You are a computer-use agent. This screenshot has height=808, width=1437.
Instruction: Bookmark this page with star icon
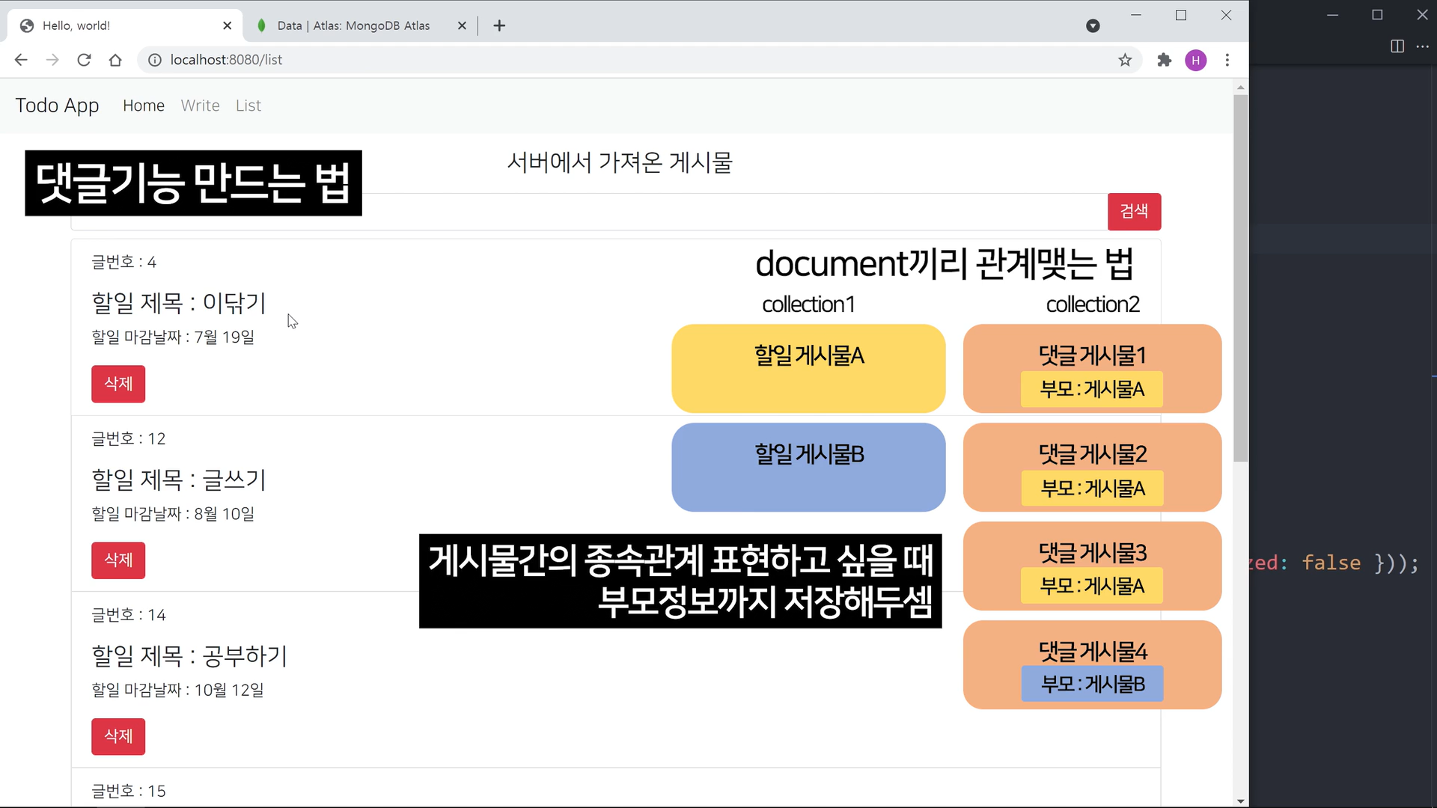(x=1125, y=60)
